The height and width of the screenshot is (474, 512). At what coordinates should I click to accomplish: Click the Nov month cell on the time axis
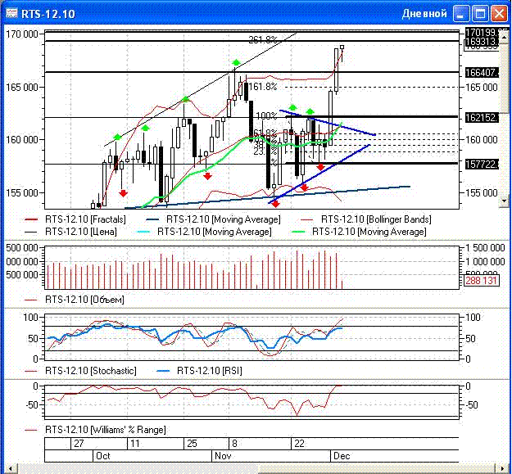(271, 456)
